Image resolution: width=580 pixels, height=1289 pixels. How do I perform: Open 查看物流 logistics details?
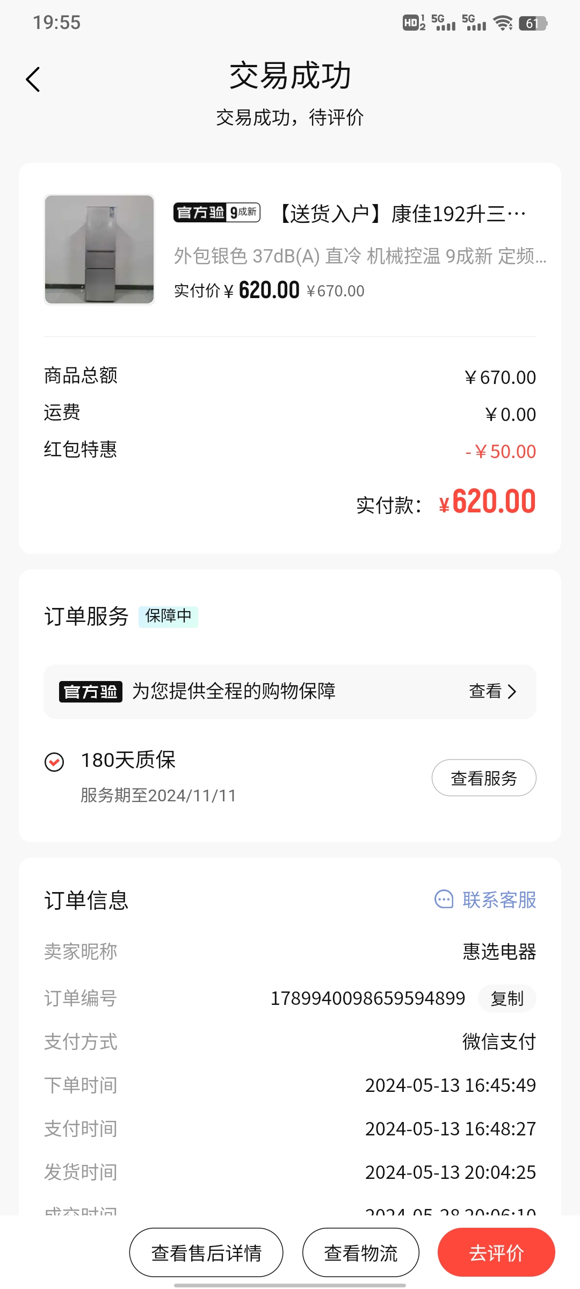pyautogui.click(x=361, y=1252)
